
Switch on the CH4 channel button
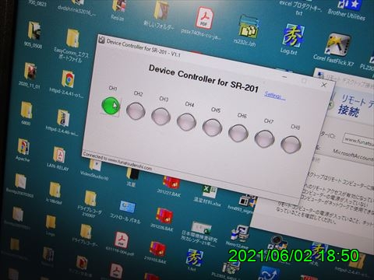click(x=186, y=122)
